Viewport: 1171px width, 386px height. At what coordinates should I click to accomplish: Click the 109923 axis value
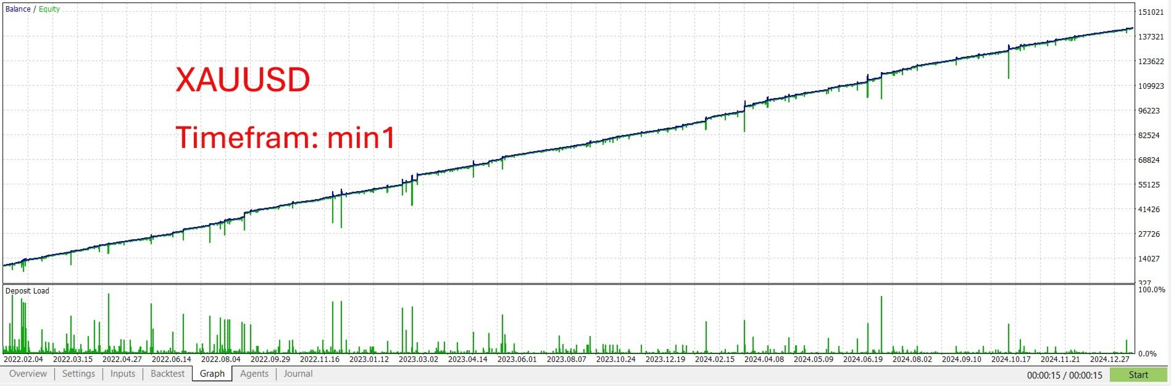[x=1151, y=86]
